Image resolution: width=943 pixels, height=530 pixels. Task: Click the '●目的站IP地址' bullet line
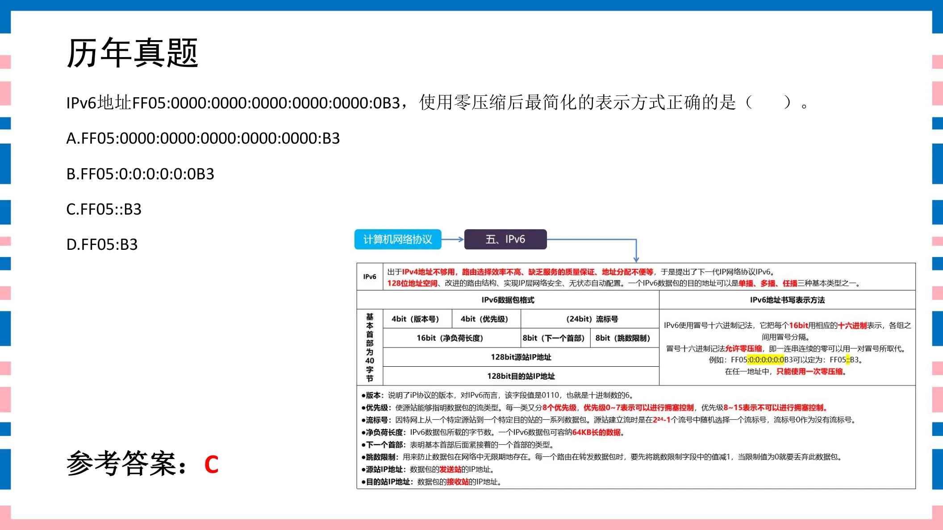(x=432, y=482)
